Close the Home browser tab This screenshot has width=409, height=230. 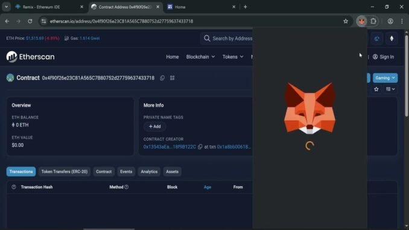coord(233,7)
